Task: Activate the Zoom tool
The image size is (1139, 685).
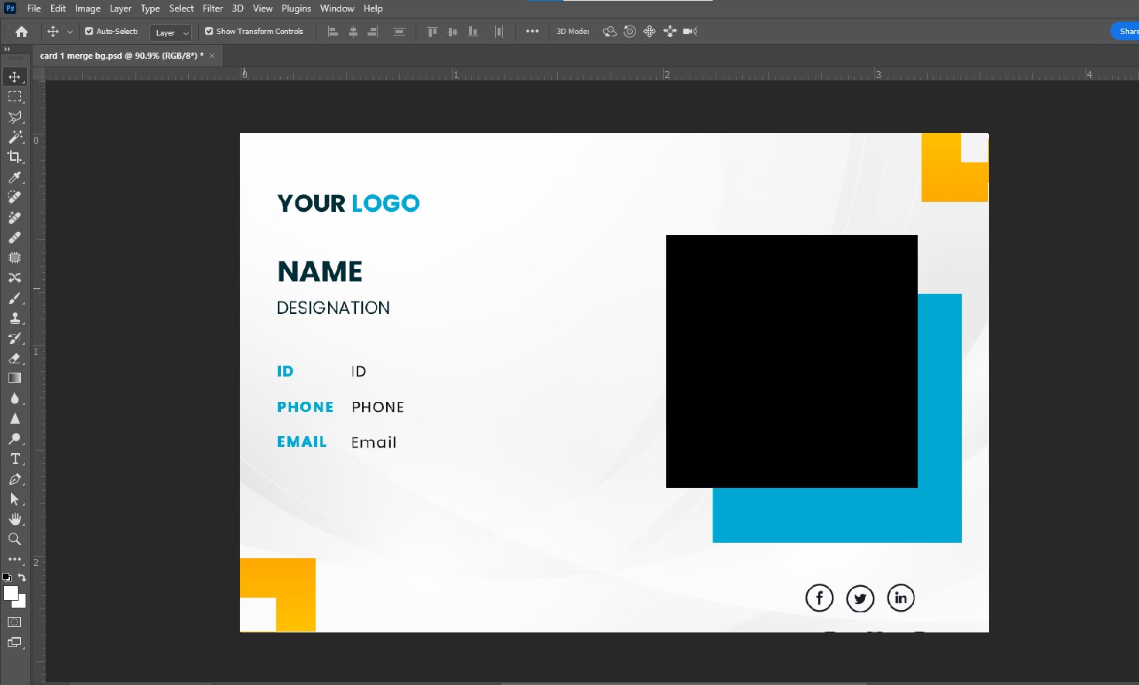Action: (14, 539)
